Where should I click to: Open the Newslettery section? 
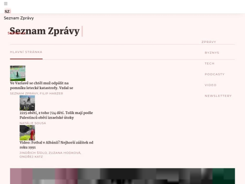pos(218,96)
